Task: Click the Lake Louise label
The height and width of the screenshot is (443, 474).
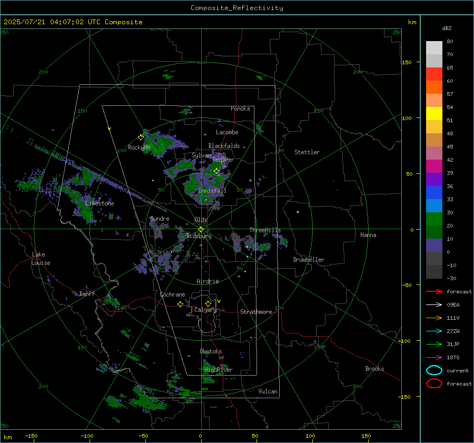Action: click(41, 259)
